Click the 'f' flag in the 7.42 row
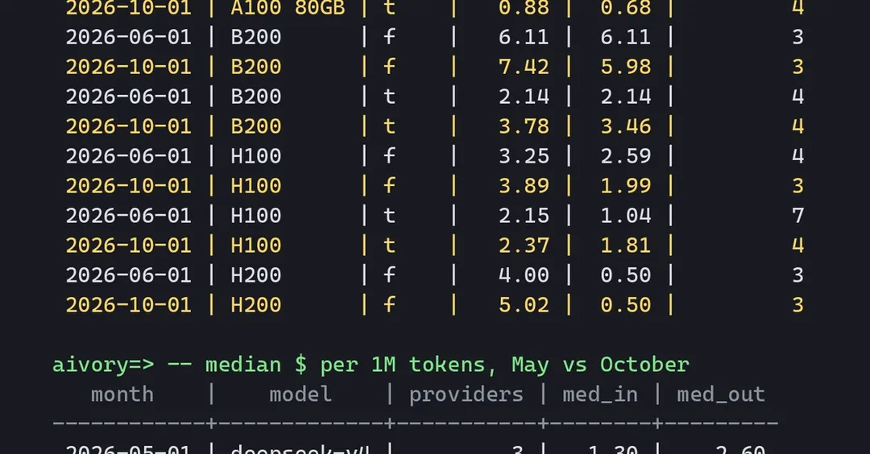This screenshot has height=454, width=870. tap(390, 67)
